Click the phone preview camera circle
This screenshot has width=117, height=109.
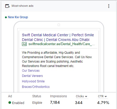pyautogui.click(x=59, y=25)
